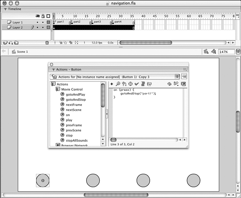
Task: Click the Add Motion Guide icon
Action: pyautogui.click(x=11, y=43)
